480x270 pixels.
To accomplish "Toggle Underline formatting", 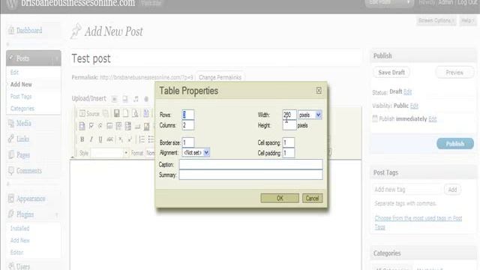I will 100,139.
